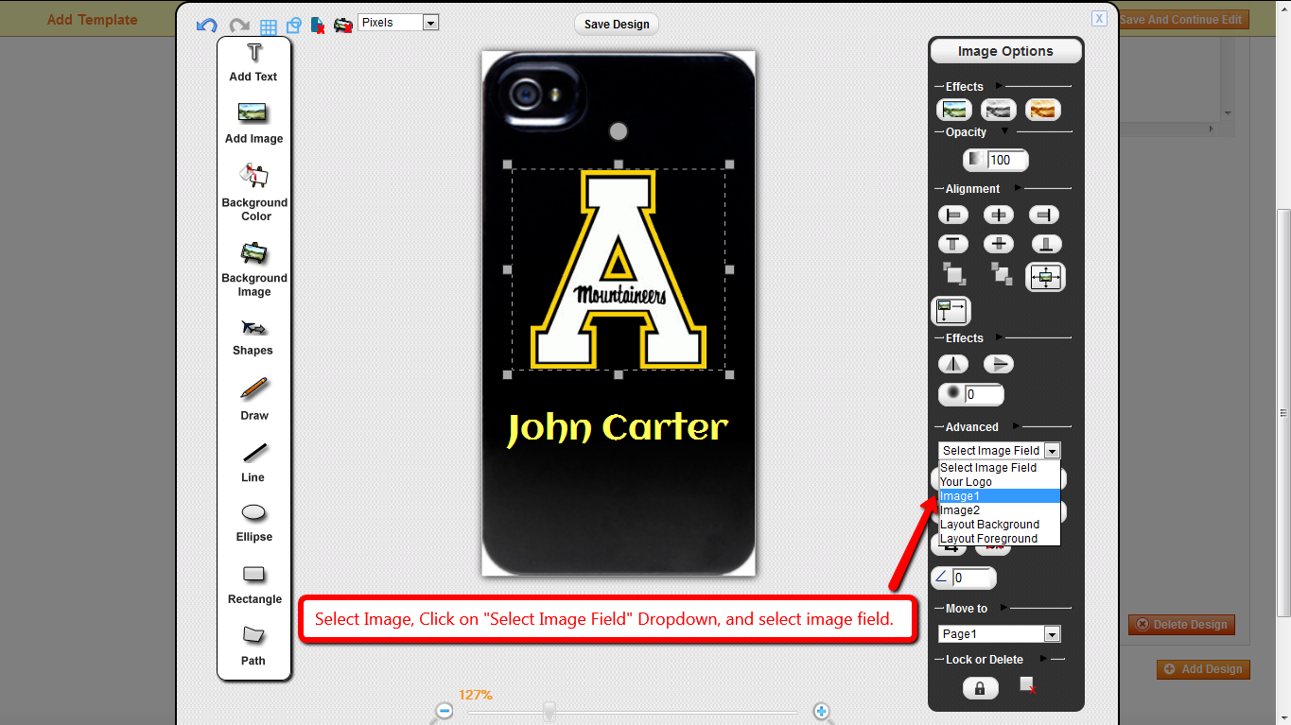Viewport: 1291px width, 725px height.
Task: Select the Path tool
Action: click(253, 644)
